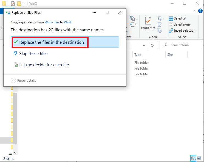Open the Easy access dropdown arrow
This screenshot has width=204, height=162.
[136, 24]
